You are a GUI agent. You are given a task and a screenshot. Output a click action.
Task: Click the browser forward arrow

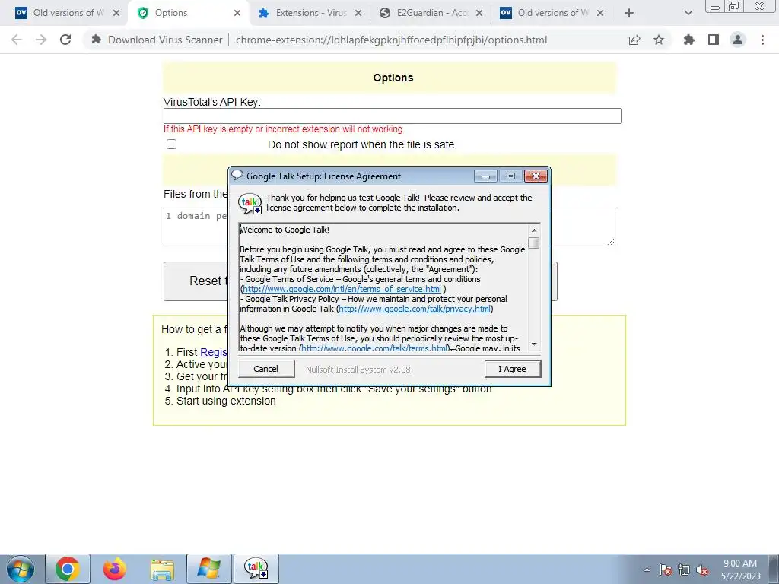tap(41, 40)
